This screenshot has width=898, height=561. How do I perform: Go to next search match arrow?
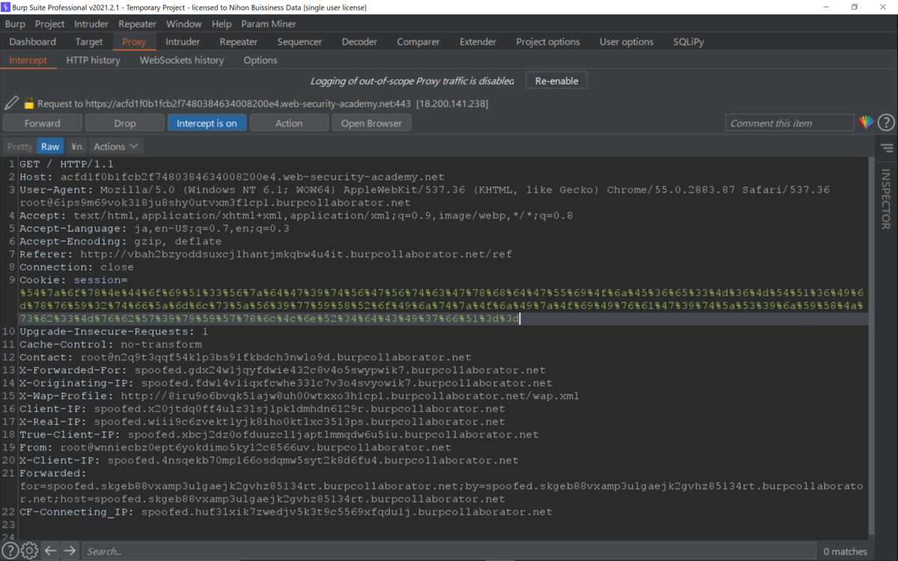pos(70,551)
